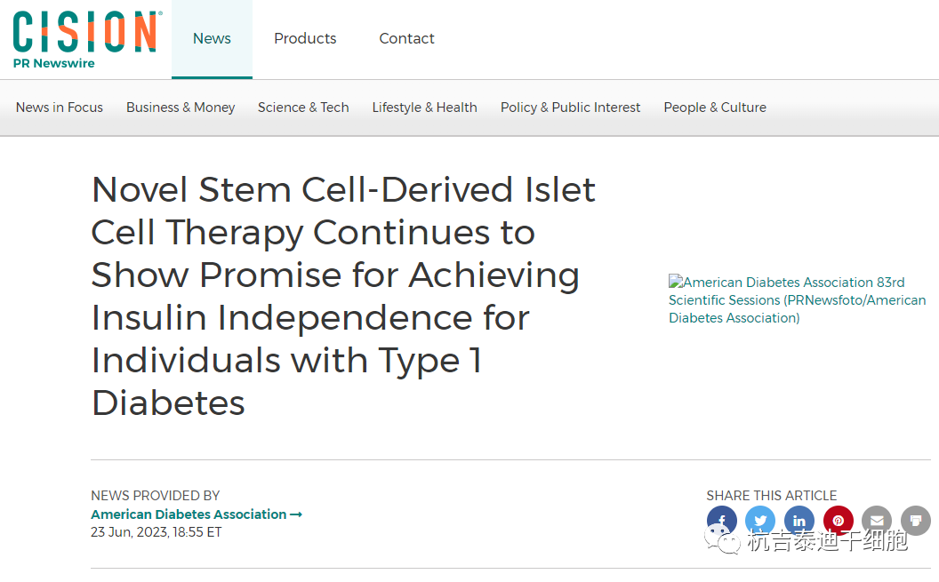
Task: Click the Cision PR Newswire logo
Action: tap(86, 39)
